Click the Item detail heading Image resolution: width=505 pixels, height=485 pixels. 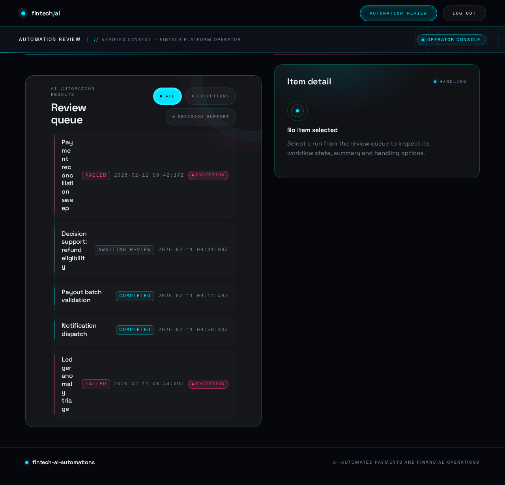click(309, 82)
